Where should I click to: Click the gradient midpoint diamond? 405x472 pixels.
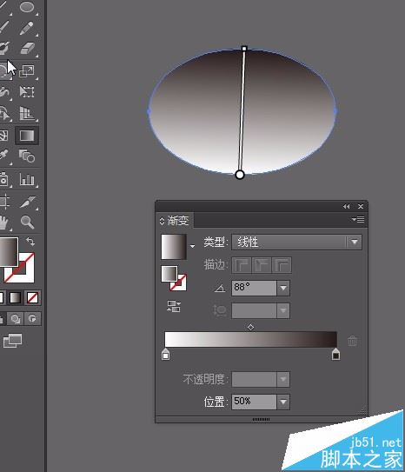[x=250, y=327]
